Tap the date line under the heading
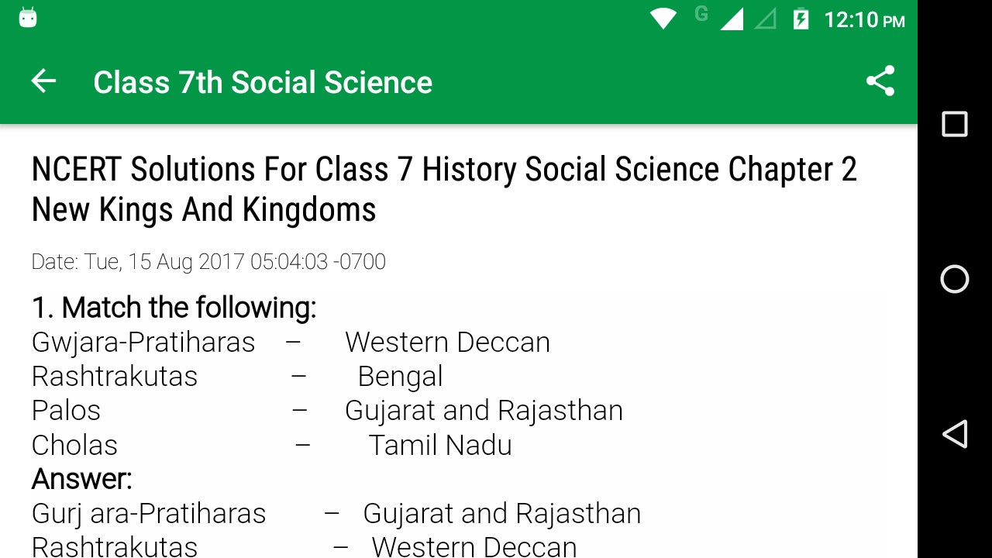The image size is (992, 558). (x=208, y=262)
